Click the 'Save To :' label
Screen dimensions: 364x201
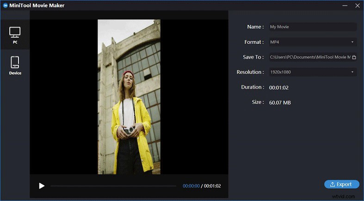pos(253,57)
